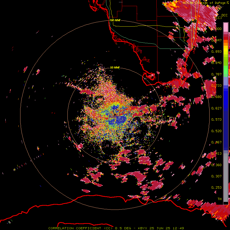
Task: Select the 0.947 scale value
Action: click(x=216, y=40)
